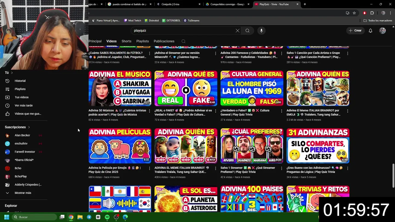Open YouTube notifications bell
This screenshot has width=395, height=222.
[370, 31]
